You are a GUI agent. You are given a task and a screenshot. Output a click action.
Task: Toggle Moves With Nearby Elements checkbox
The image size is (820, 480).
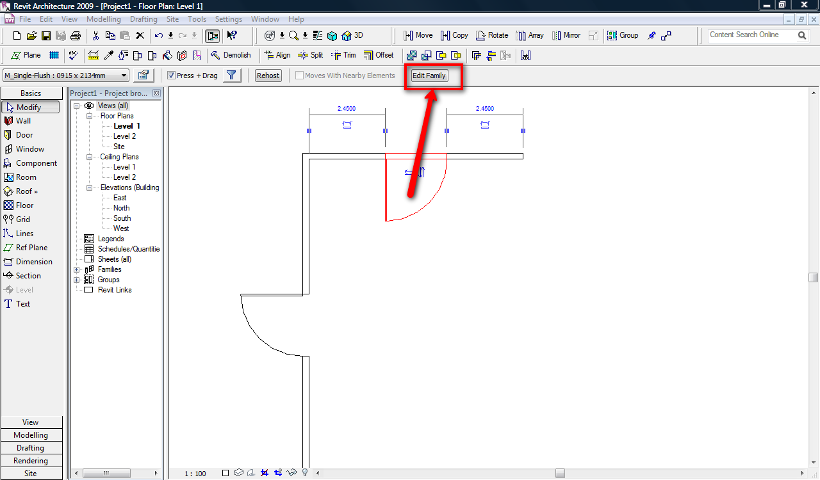[299, 76]
